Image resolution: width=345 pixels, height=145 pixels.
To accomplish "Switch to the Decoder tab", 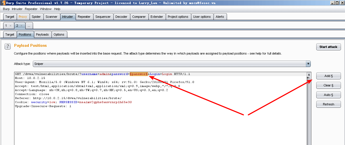I will [x=121, y=17].
